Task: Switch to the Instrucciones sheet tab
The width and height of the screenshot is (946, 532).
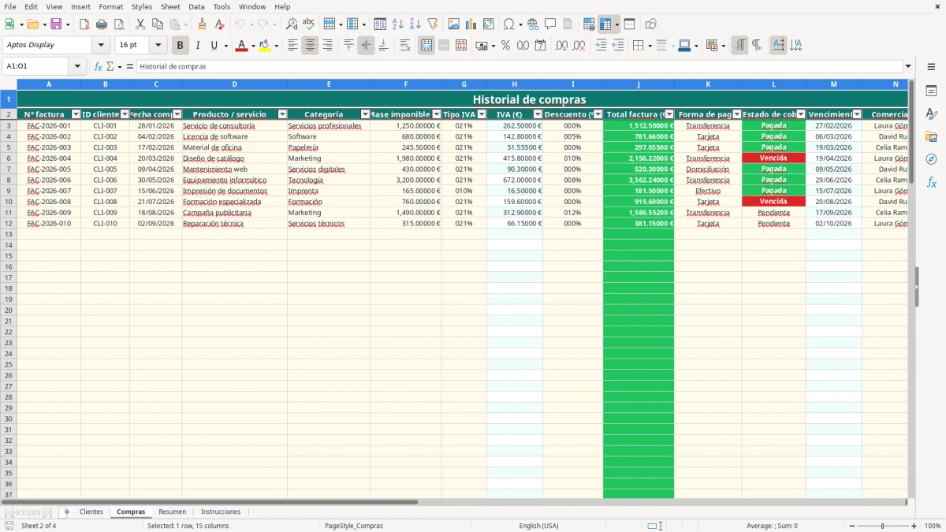Action: click(x=221, y=512)
